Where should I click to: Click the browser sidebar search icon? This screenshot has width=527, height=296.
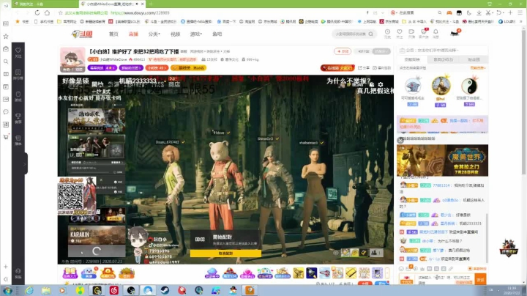pos(6,62)
